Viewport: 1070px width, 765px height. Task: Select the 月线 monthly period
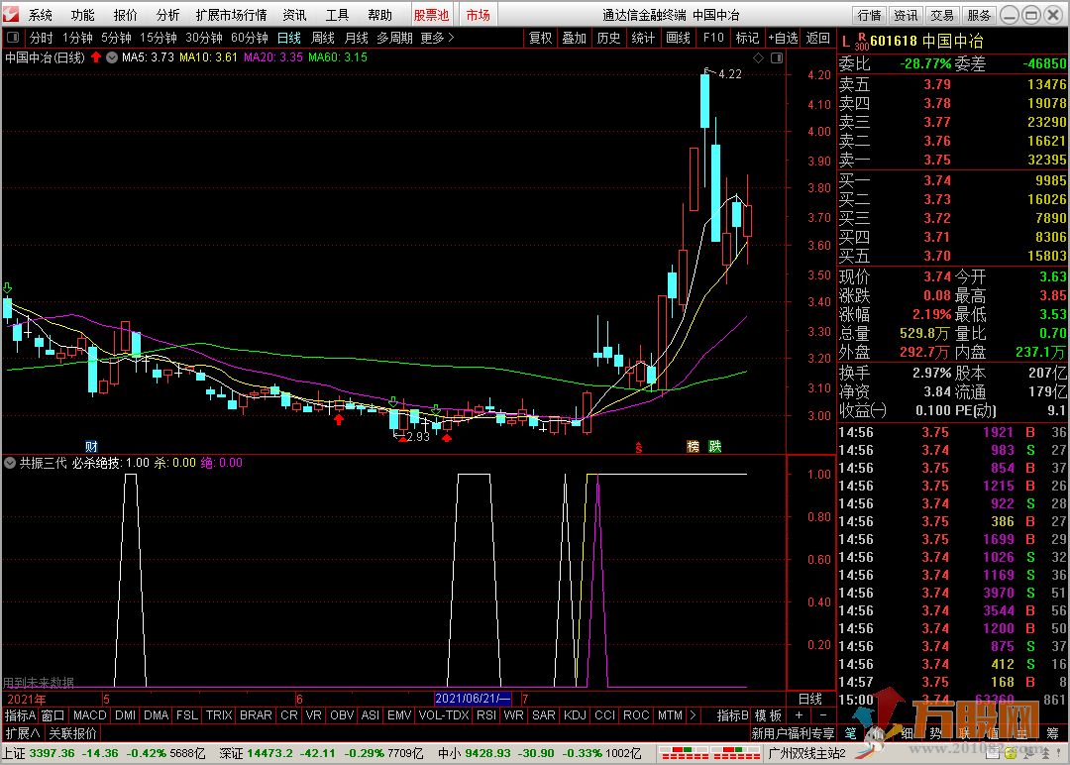(x=357, y=38)
